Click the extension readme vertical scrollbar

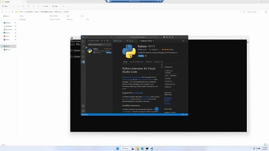tap(162, 66)
